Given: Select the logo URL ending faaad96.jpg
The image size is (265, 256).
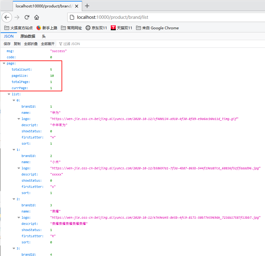Looking at the screenshot, I should click(155, 168).
